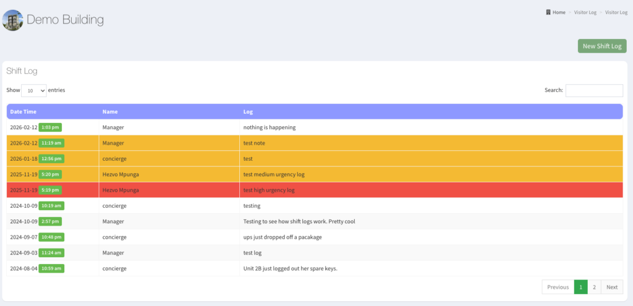Click Manager name in the 1:03 pm row

tap(113, 127)
